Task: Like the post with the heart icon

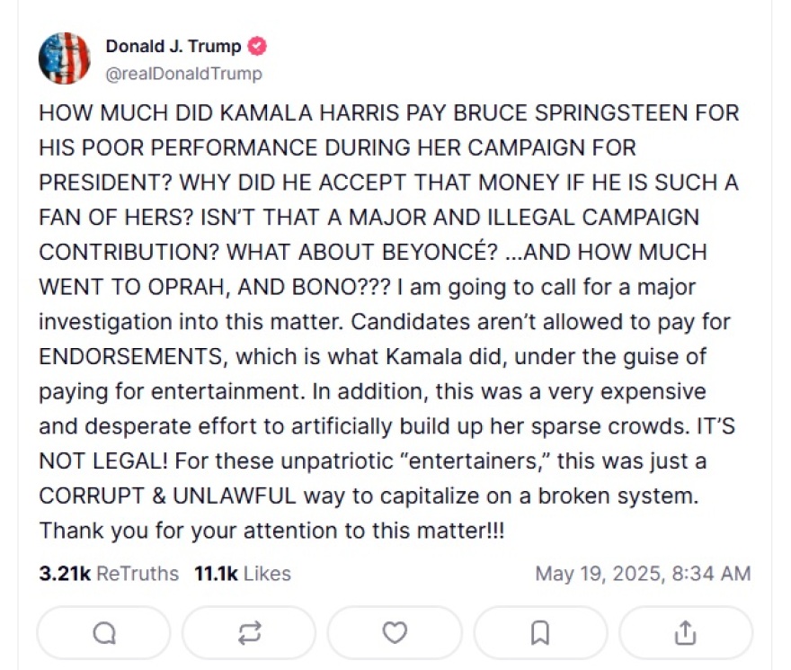Action: [x=395, y=633]
